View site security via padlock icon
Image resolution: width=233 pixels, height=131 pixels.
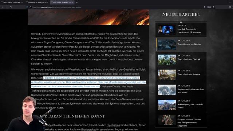pos(30,7)
